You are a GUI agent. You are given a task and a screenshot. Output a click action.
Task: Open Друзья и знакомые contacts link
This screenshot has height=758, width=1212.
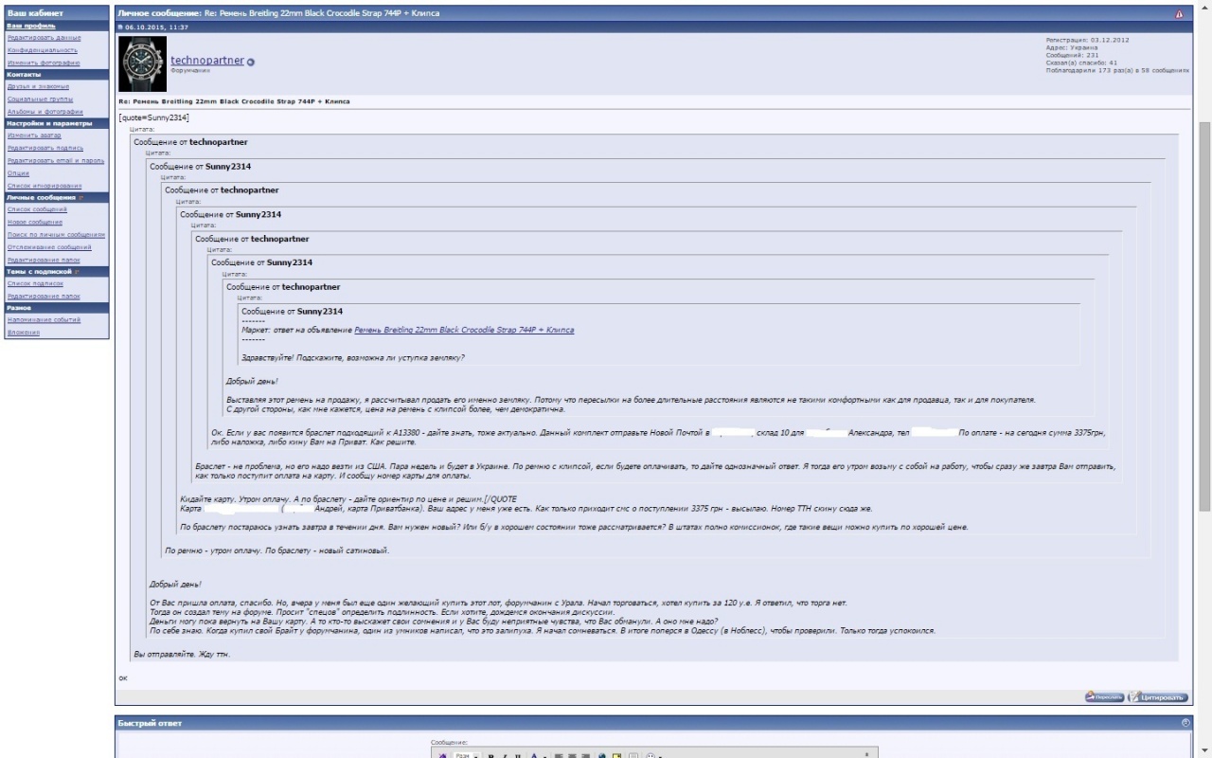tap(38, 86)
